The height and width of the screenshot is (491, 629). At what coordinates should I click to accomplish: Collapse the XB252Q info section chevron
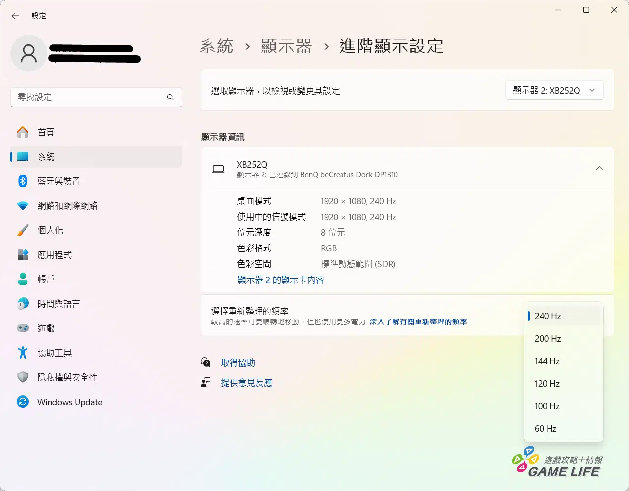[x=599, y=168]
